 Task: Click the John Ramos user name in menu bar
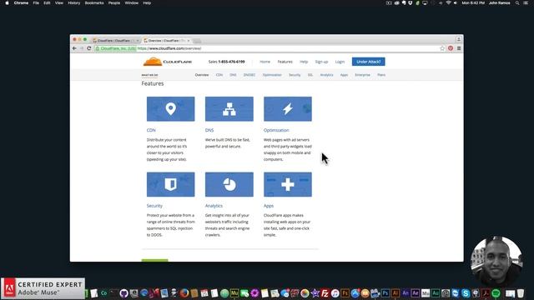click(500, 2)
